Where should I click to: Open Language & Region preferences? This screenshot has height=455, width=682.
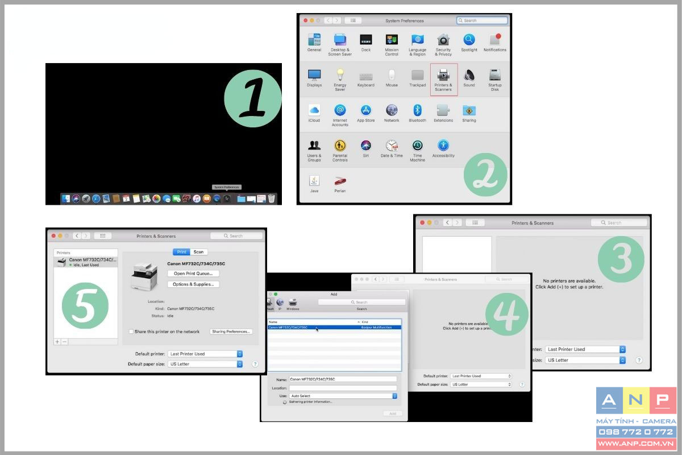[x=417, y=44]
